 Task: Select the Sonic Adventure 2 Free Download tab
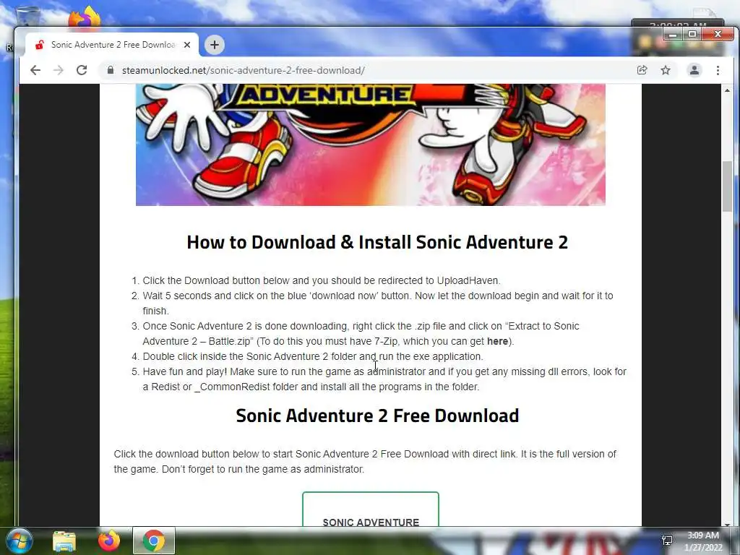(x=112, y=45)
